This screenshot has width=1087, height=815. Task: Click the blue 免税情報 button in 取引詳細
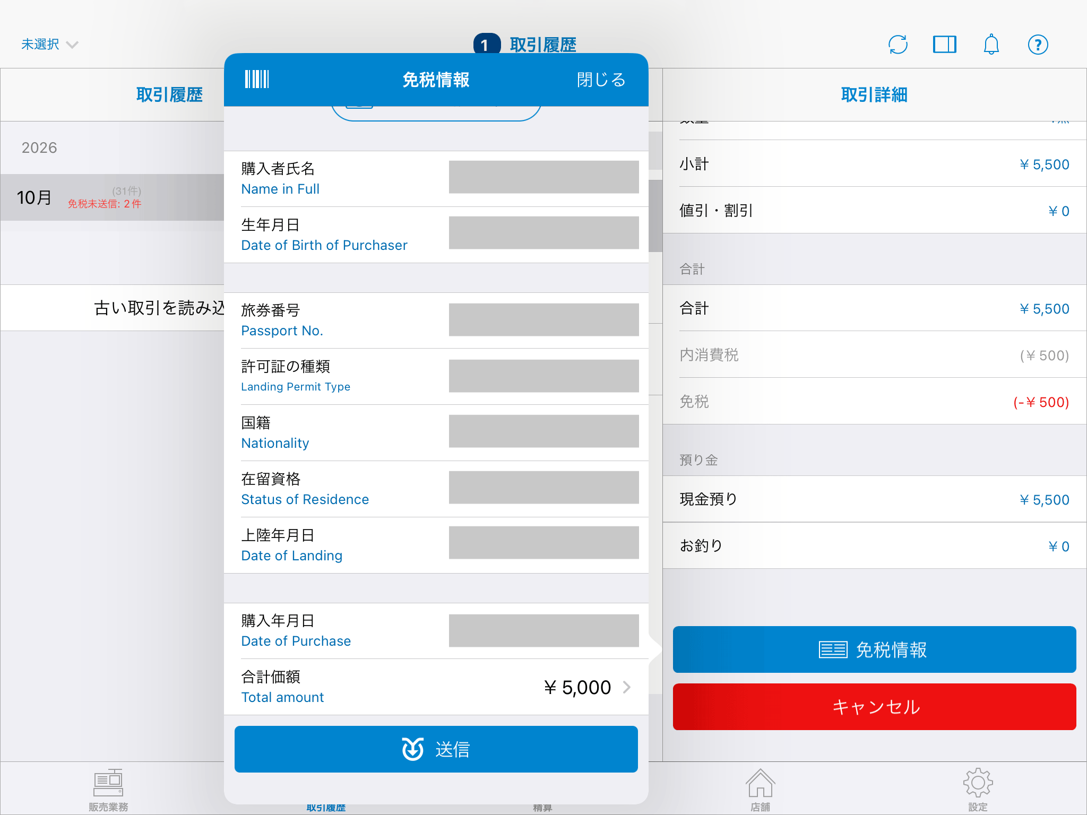(874, 649)
